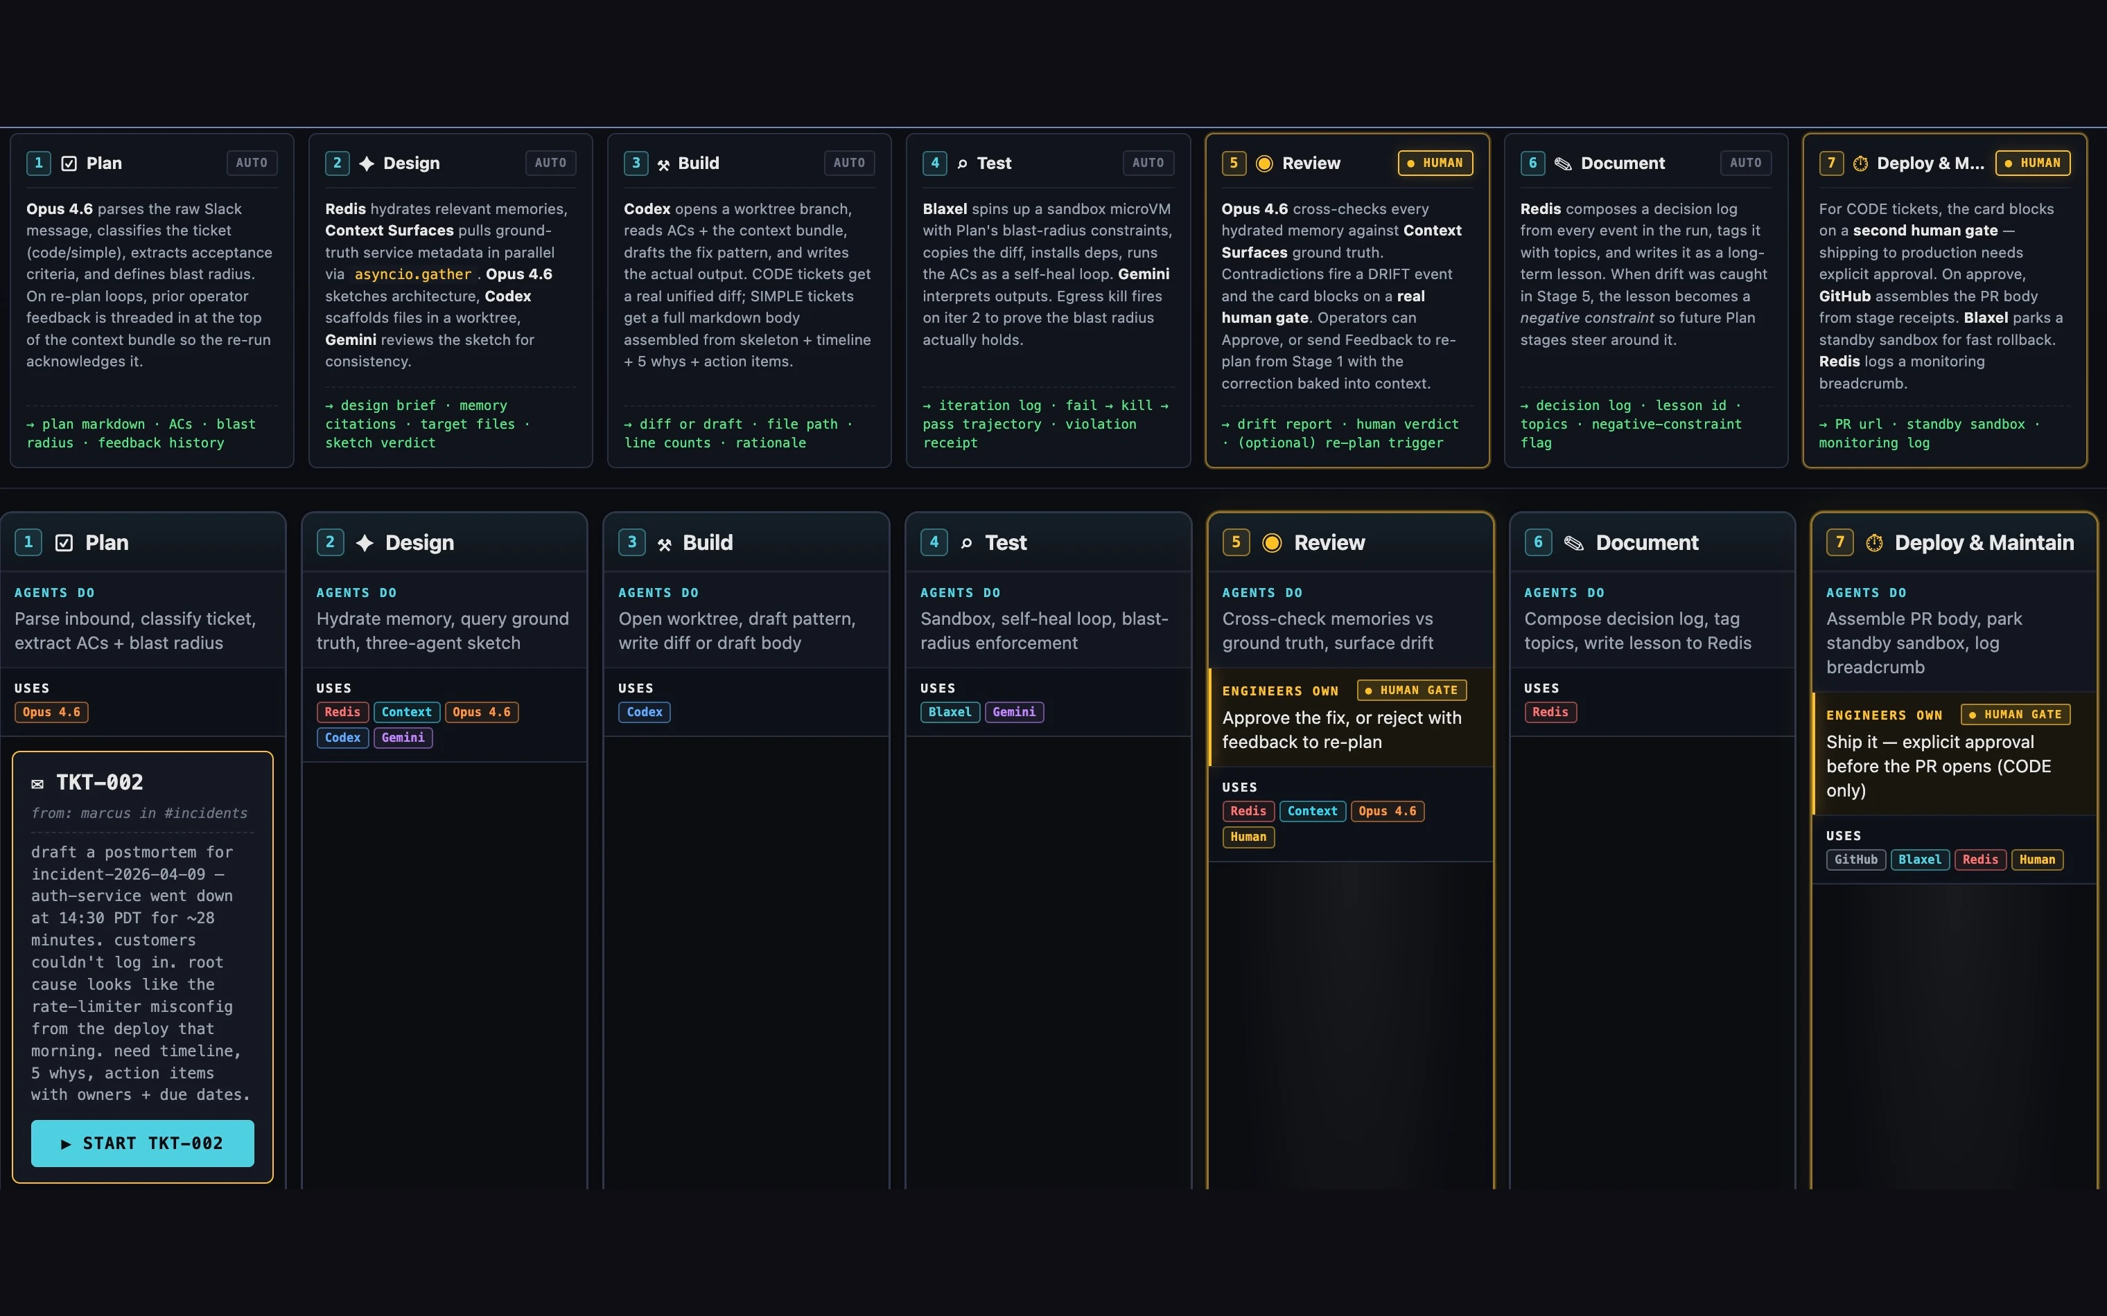Click HUMAN GATE badge in Deploy & Maintain column
2107x1316 pixels.
[2016, 715]
